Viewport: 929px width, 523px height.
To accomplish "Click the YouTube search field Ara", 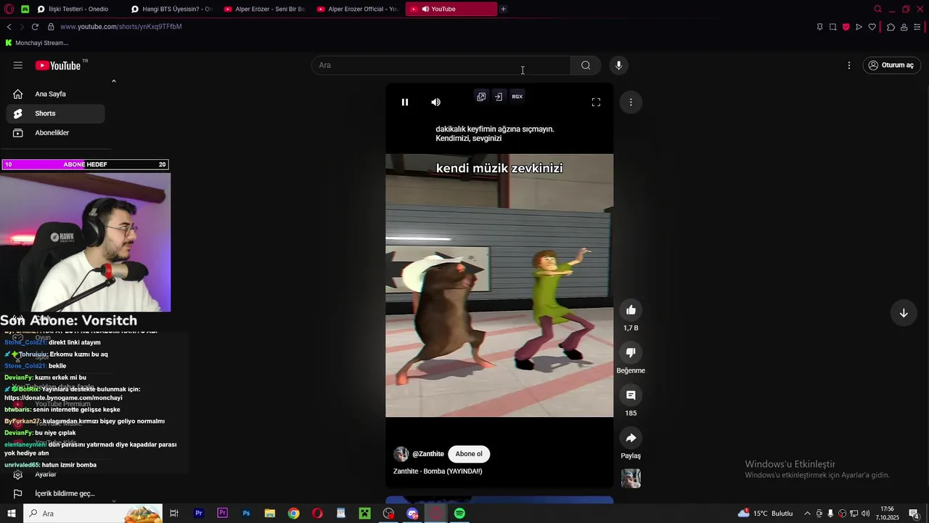I will [x=441, y=65].
